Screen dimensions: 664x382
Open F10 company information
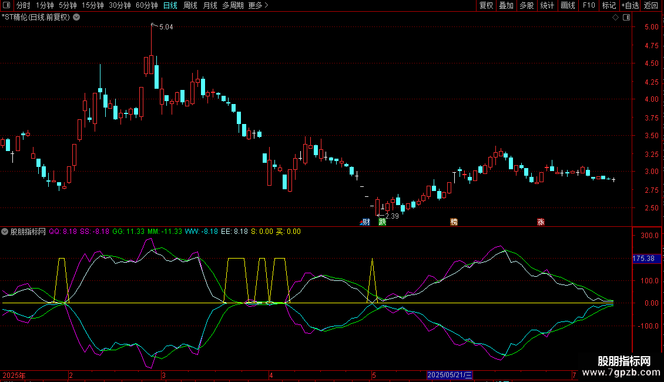pos(588,5)
